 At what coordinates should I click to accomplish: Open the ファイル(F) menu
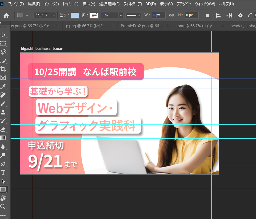pyautogui.click(x=16, y=4)
